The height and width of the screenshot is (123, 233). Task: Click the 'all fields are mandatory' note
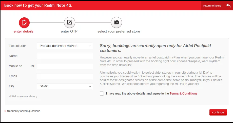pos(23,96)
